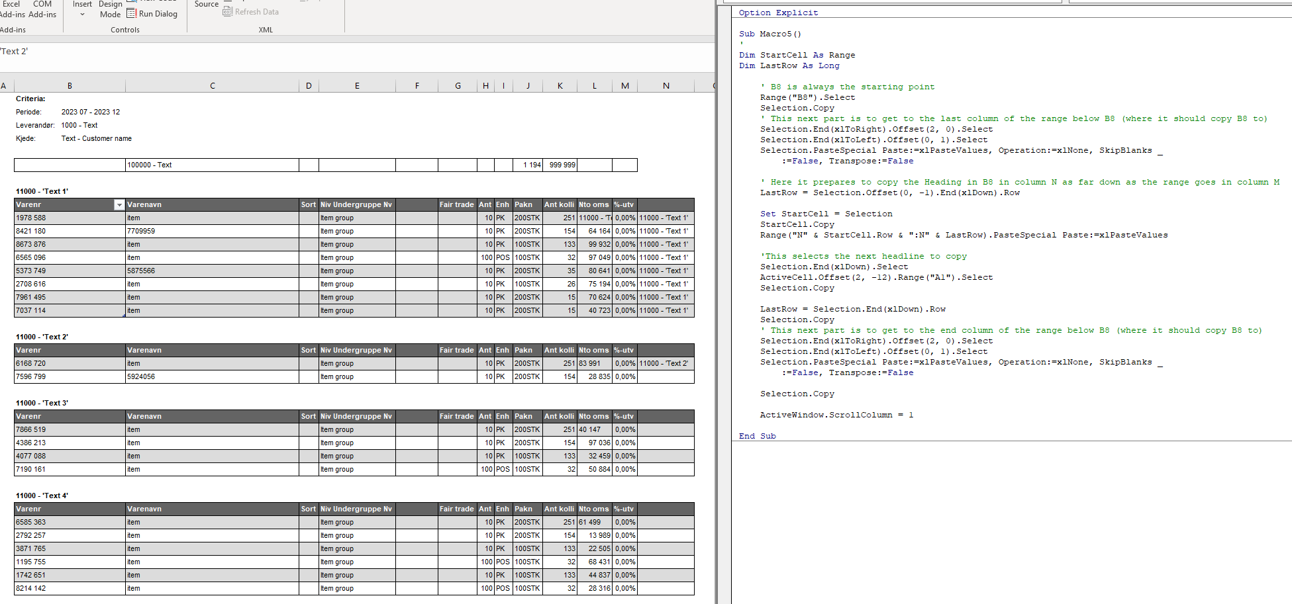Toggle Design Mode in the Controls group
This screenshot has height=604, width=1292.
111,9
